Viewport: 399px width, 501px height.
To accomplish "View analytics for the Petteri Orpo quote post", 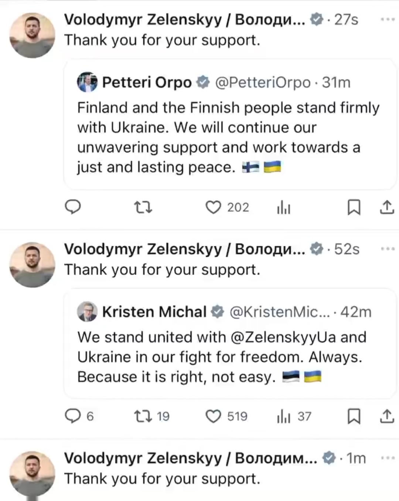I will tap(284, 208).
